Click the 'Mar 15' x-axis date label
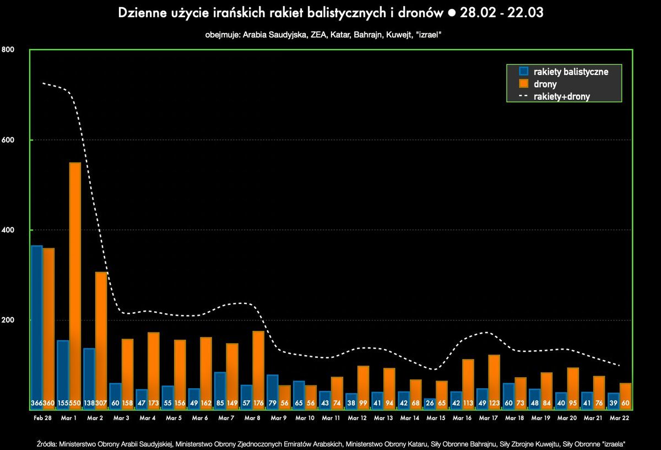This screenshot has width=661, height=450. tap(436, 419)
